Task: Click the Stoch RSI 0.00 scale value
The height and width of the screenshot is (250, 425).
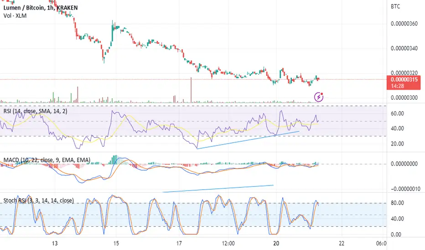Action: tap(396, 235)
